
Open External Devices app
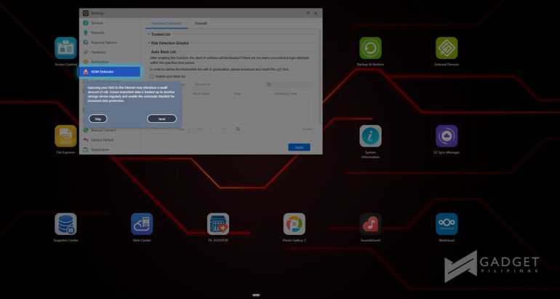coord(447,48)
